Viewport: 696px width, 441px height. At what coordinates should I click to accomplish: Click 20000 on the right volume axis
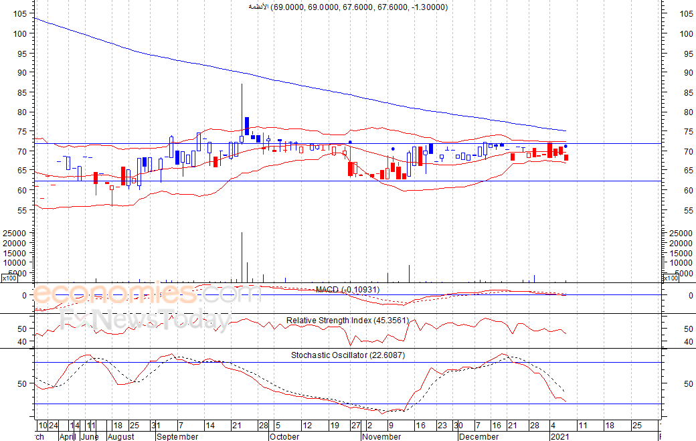681,243
